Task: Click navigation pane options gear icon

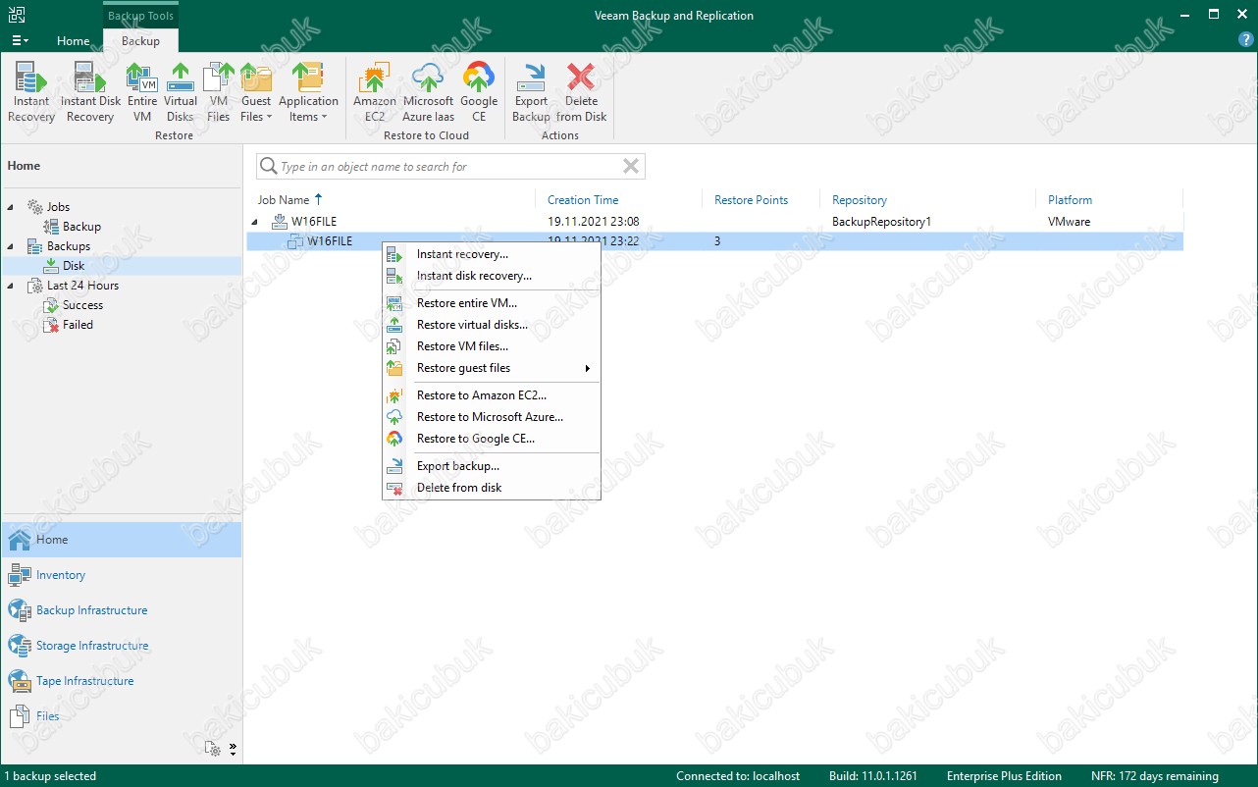Action: (x=213, y=749)
